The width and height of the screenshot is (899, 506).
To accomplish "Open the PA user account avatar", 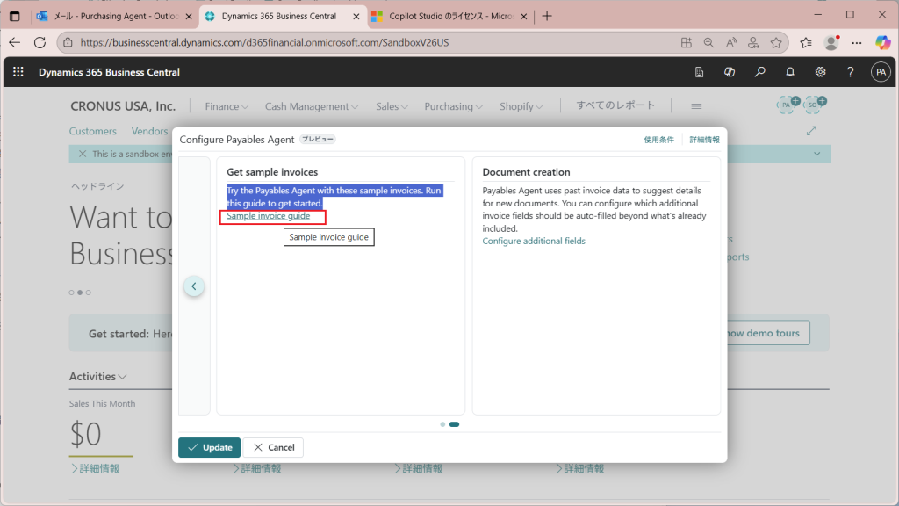I will [x=881, y=72].
